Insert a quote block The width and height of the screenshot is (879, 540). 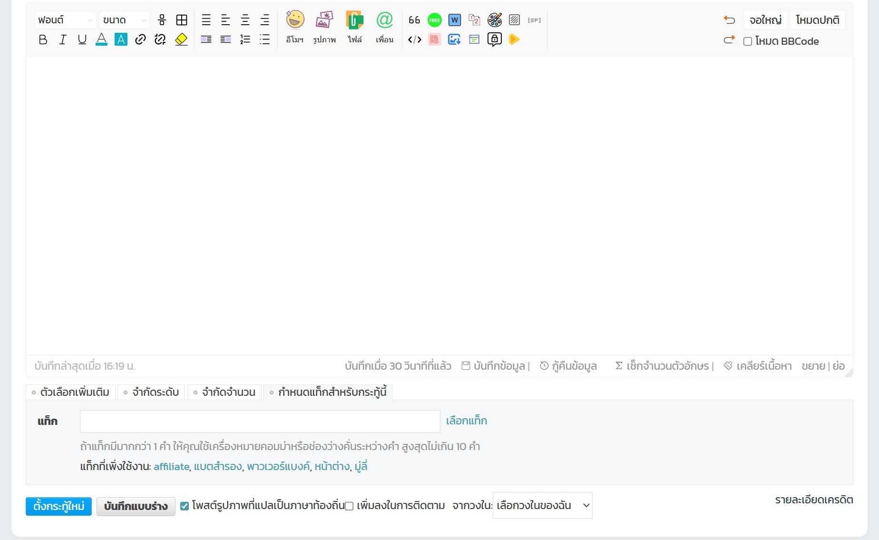click(414, 20)
